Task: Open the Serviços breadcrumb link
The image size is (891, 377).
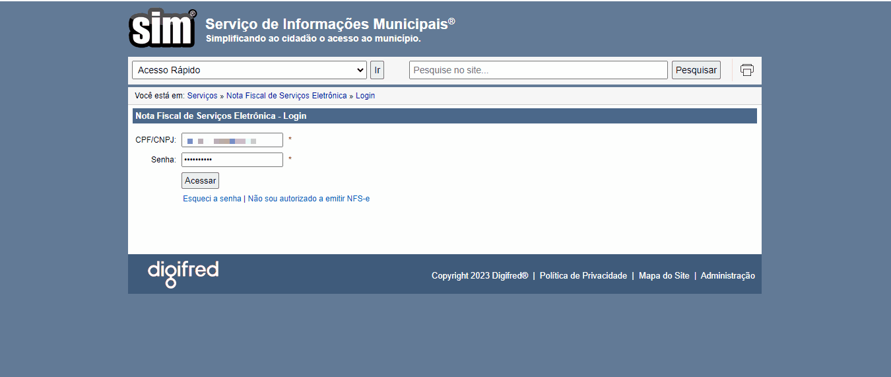Action: 202,96
